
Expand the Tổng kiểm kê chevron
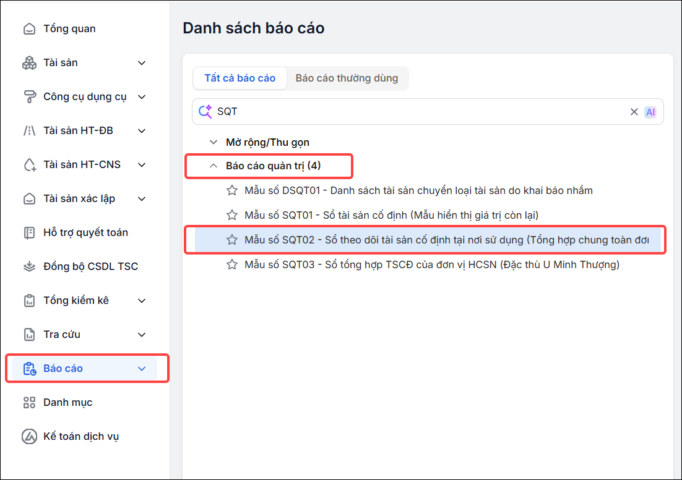pos(141,300)
